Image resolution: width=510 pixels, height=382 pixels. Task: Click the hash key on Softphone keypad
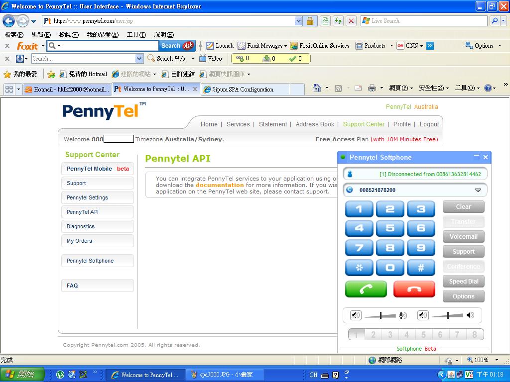point(421,268)
